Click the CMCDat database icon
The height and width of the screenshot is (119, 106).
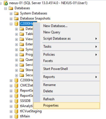pyautogui.click(x=16, y=85)
